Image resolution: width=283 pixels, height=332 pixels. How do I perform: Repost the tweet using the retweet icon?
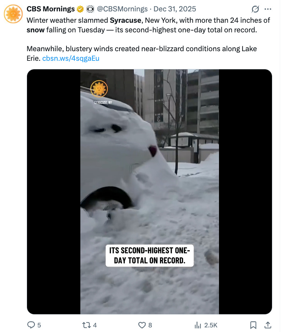(x=86, y=325)
